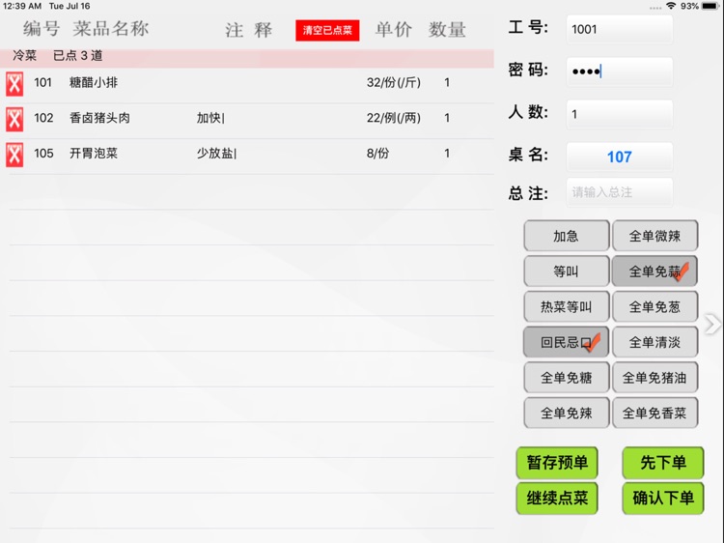Toggle 全单免香菜 option
Viewport: 724px width, 543px height.
(x=654, y=413)
